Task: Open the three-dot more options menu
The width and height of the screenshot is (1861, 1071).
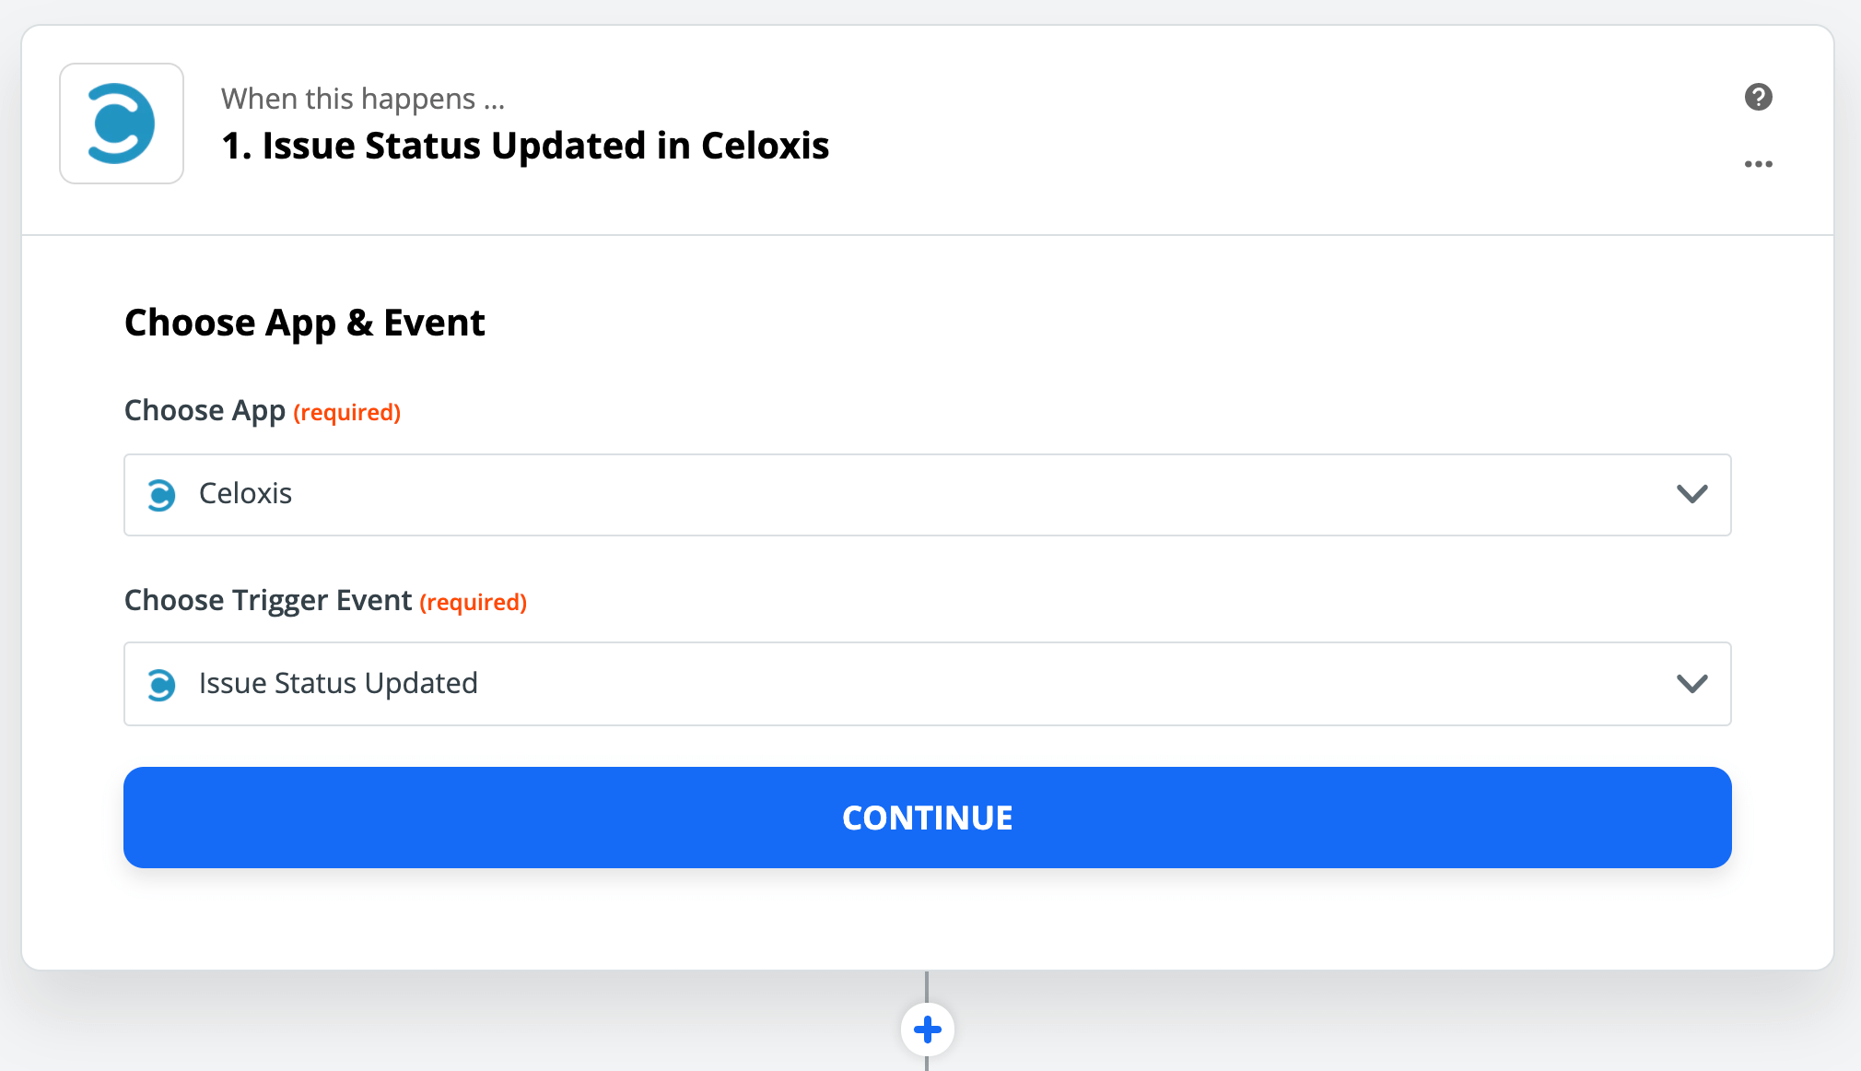Action: [1758, 164]
